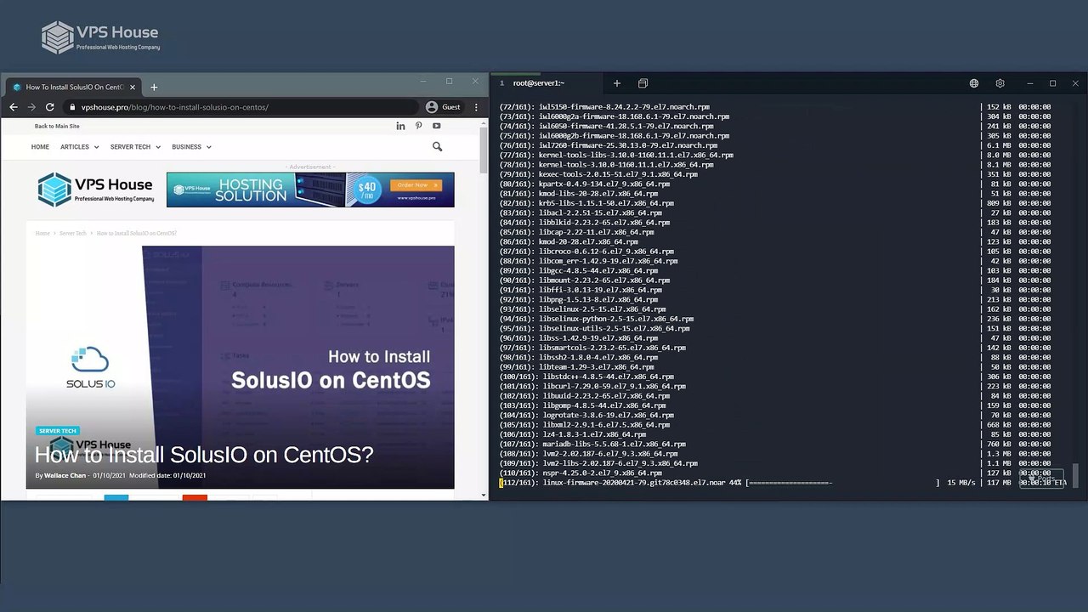This screenshot has width=1088, height=612.
Task: Minimize the Chrome browser window
Action: coord(423,82)
